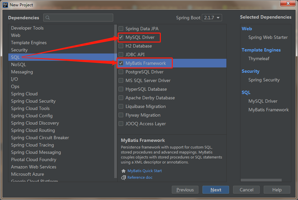The height and width of the screenshot is (200, 298).
Task: Click the Previous button
Action: click(x=185, y=190)
